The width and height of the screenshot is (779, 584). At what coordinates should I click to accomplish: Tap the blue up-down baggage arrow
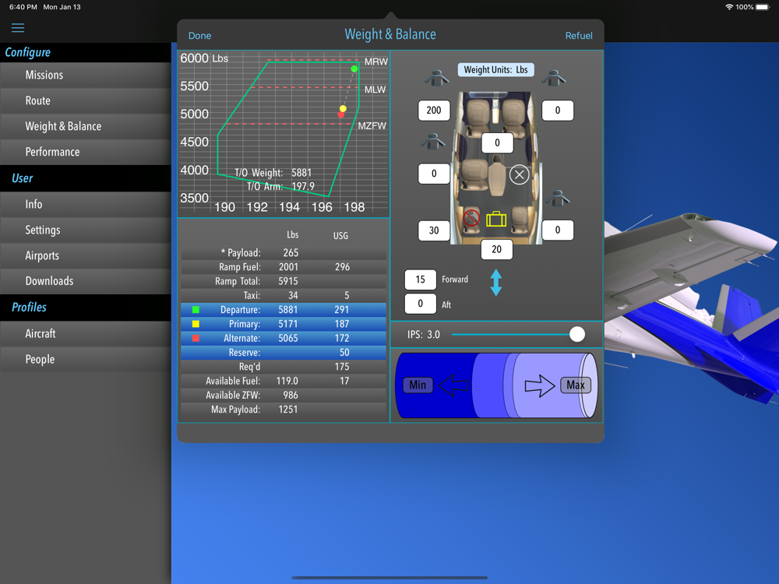tap(495, 283)
